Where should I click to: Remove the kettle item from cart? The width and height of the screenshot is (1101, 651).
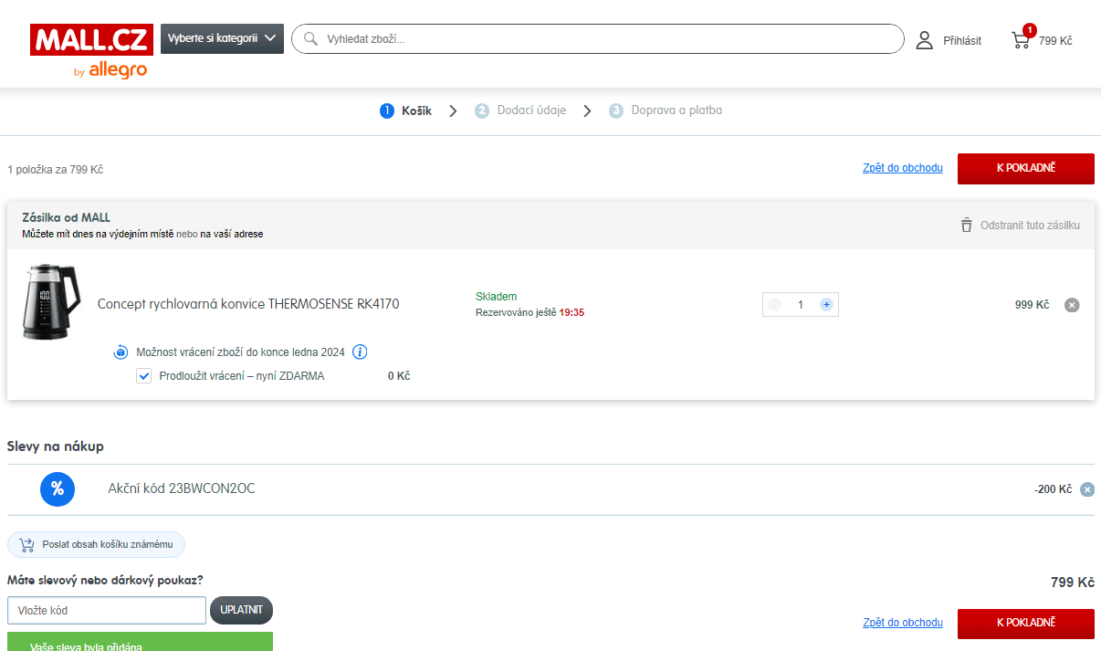pos(1072,305)
